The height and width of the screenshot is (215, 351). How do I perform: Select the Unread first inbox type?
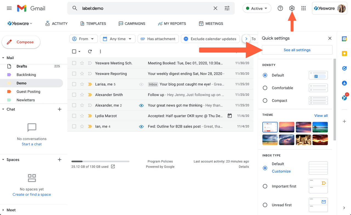(265, 205)
